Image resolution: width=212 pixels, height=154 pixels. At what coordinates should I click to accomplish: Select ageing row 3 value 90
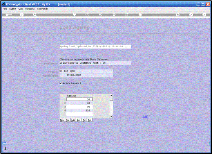coord(80,107)
